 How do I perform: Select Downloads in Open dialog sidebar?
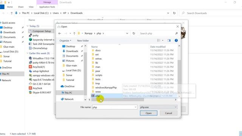[72, 51]
